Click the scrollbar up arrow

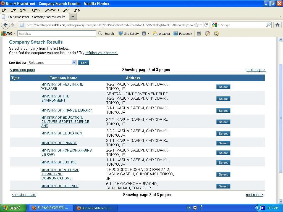281,40
